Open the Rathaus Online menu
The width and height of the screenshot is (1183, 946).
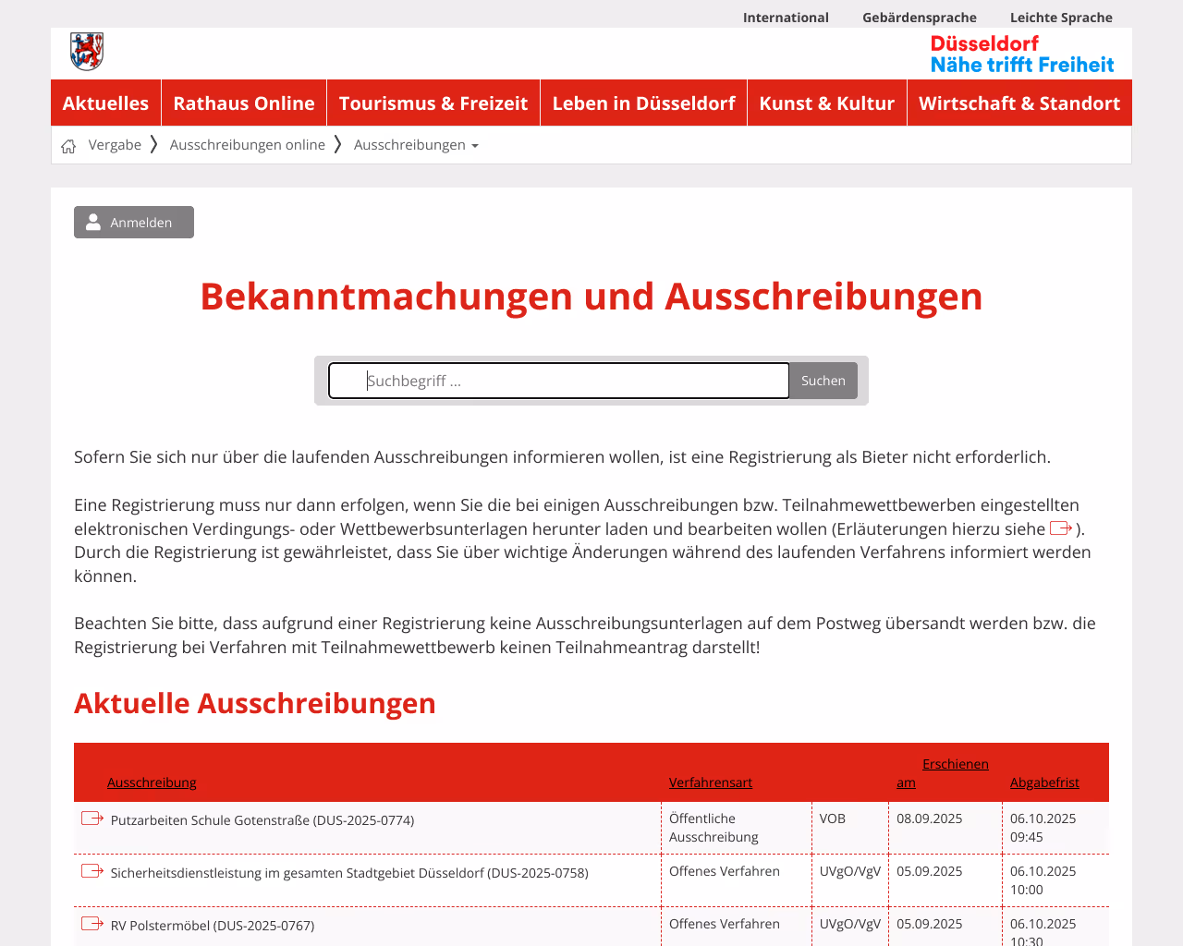pyautogui.click(x=244, y=103)
